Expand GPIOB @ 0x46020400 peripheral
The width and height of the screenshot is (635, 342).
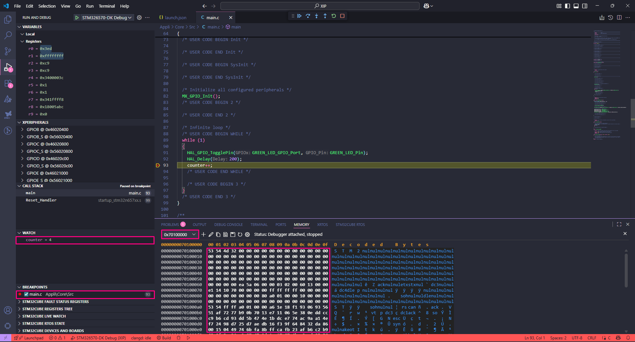point(23,129)
